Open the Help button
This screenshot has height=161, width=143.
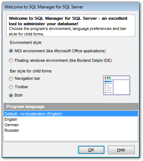[x=121, y=150]
